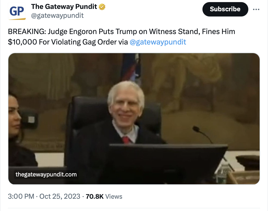Click the GP profile avatar logo
The width and height of the screenshot is (268, 211).
[x=17, y=11]
